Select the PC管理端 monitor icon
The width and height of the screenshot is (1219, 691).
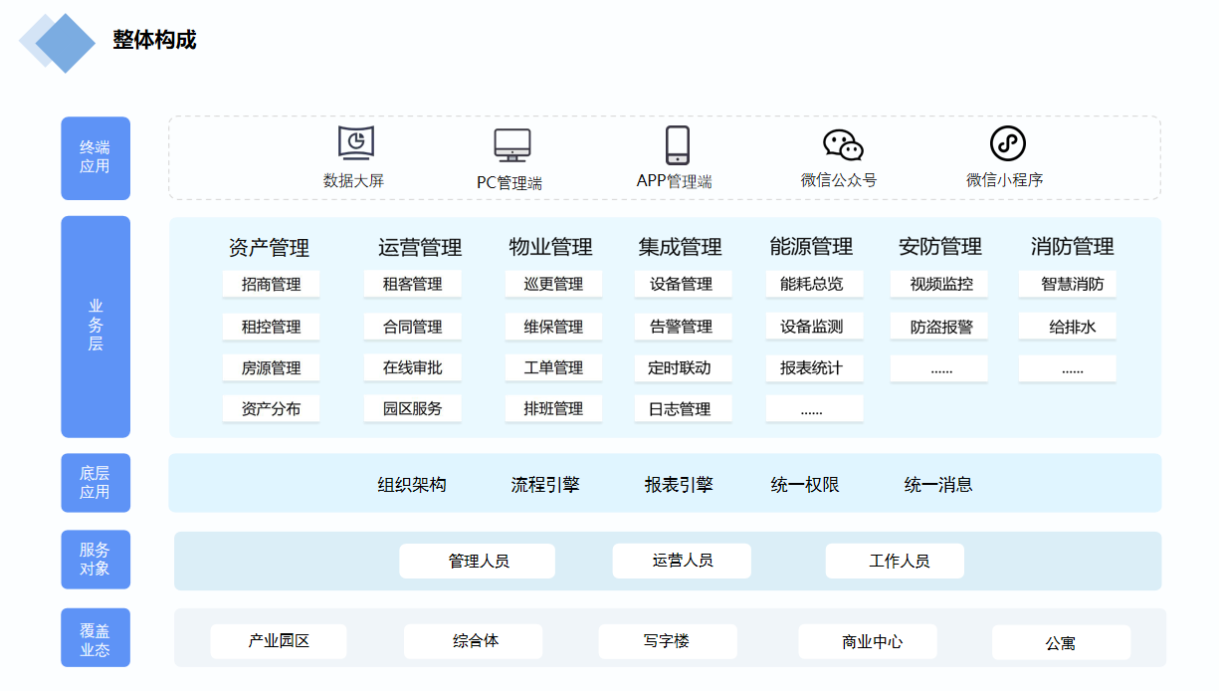pos(511,145)
